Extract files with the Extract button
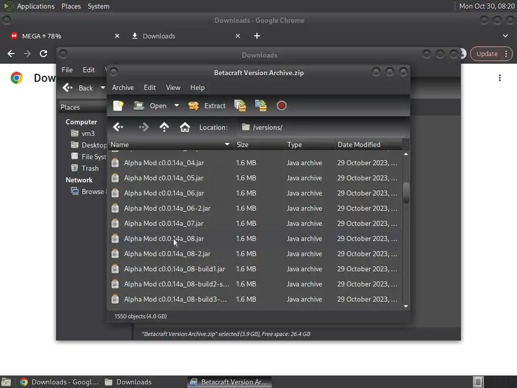The width and height of the screenshot is (517, 388). [x=206, y=106]
